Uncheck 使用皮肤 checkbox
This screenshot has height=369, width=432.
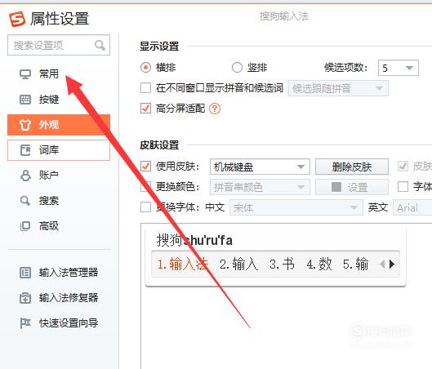pyautogui.click(x=145, y=167)
